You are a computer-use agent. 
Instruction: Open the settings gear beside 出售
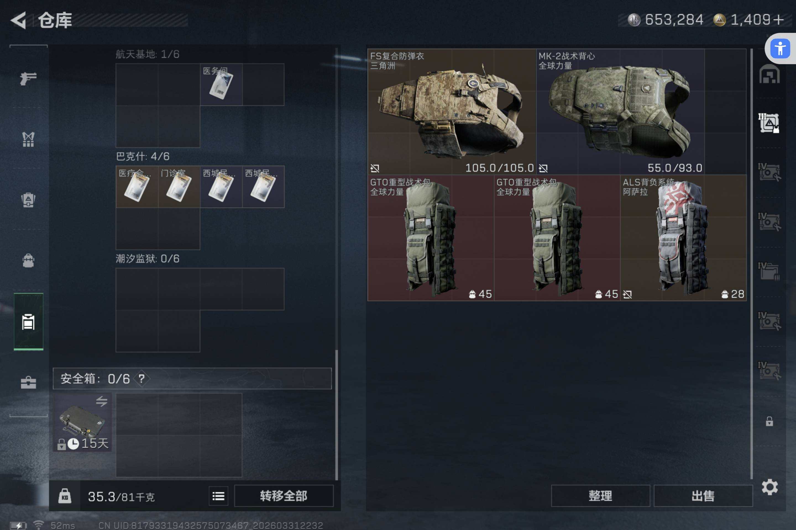coord(769,487)
